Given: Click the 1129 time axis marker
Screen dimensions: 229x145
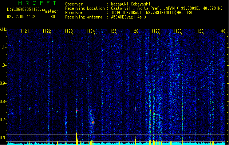Looking at the screenshot, I should (199, 31).
